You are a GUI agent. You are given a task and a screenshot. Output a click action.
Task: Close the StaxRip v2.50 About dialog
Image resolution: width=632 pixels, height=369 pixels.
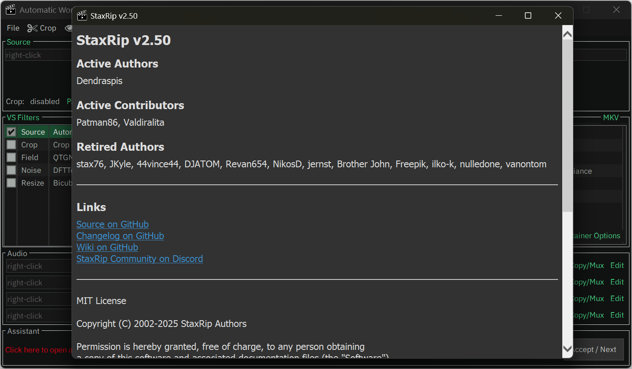click(558, 16)
